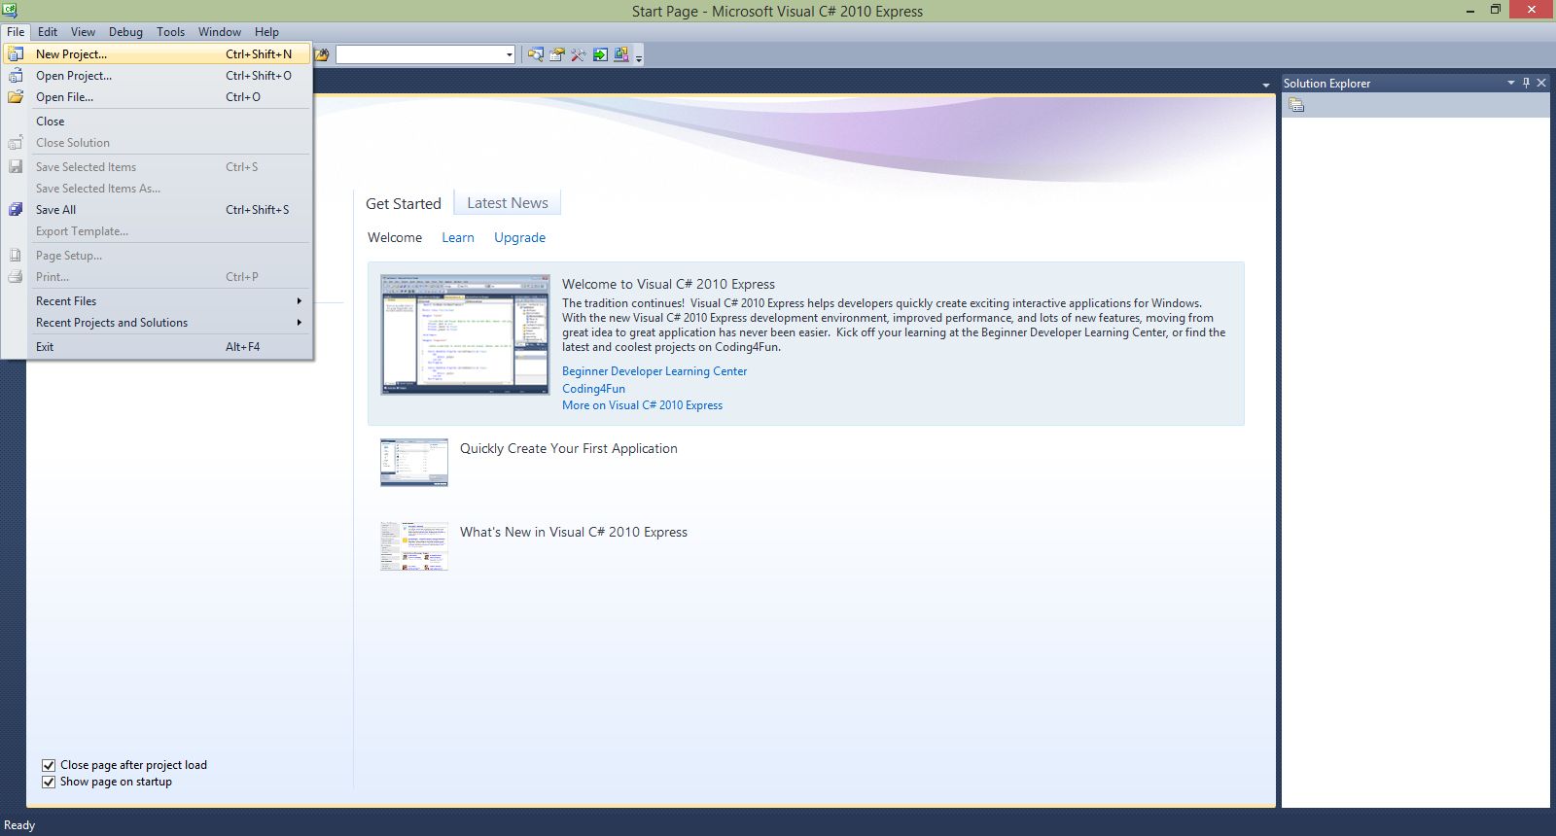Select the Welcome sub-tab

pyautogui.click(x=395, y=237)
